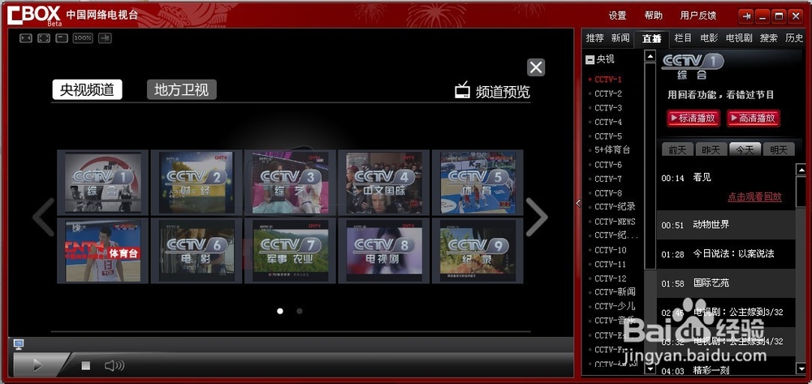Pin the window with the title-bar pin icon

[x=746, y=16]
